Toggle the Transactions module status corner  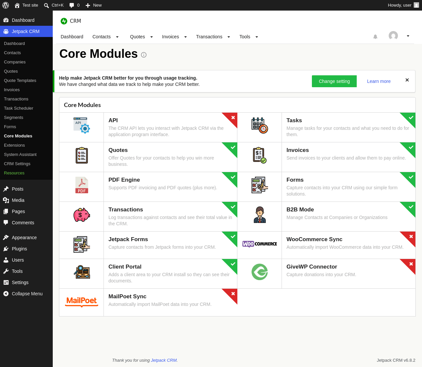(x=232, y=207)
